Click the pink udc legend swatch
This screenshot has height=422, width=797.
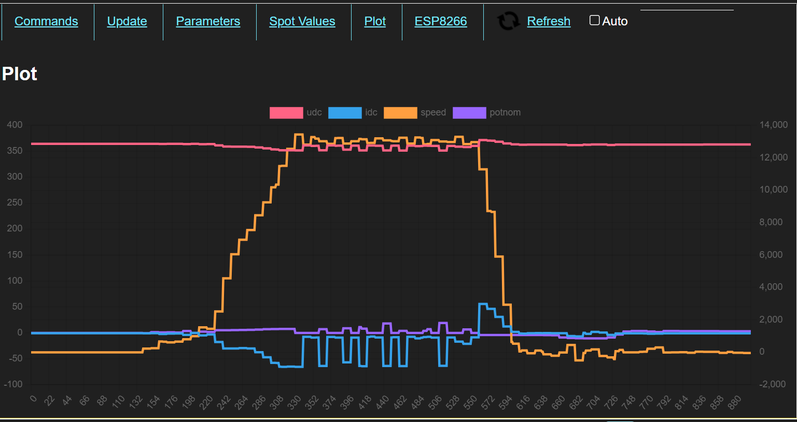click(x=286, y=113)
